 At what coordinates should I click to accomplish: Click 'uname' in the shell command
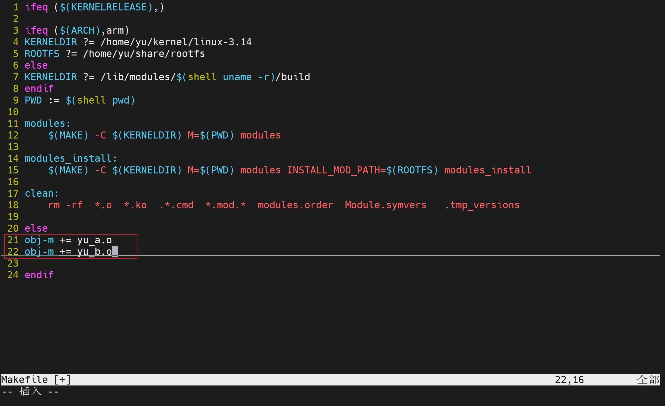click(237, 77)
